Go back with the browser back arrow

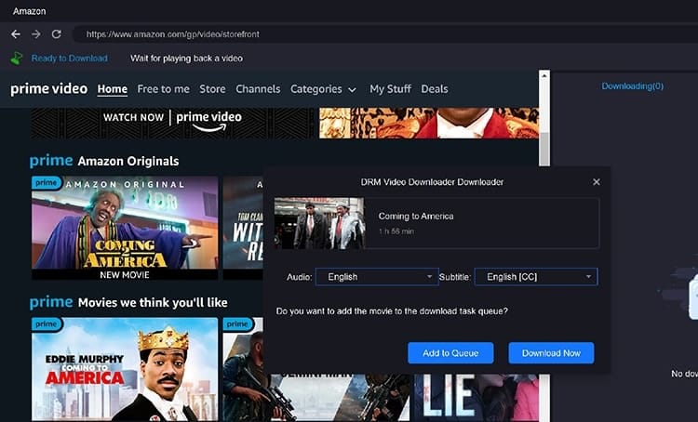(x=16, y=34)
